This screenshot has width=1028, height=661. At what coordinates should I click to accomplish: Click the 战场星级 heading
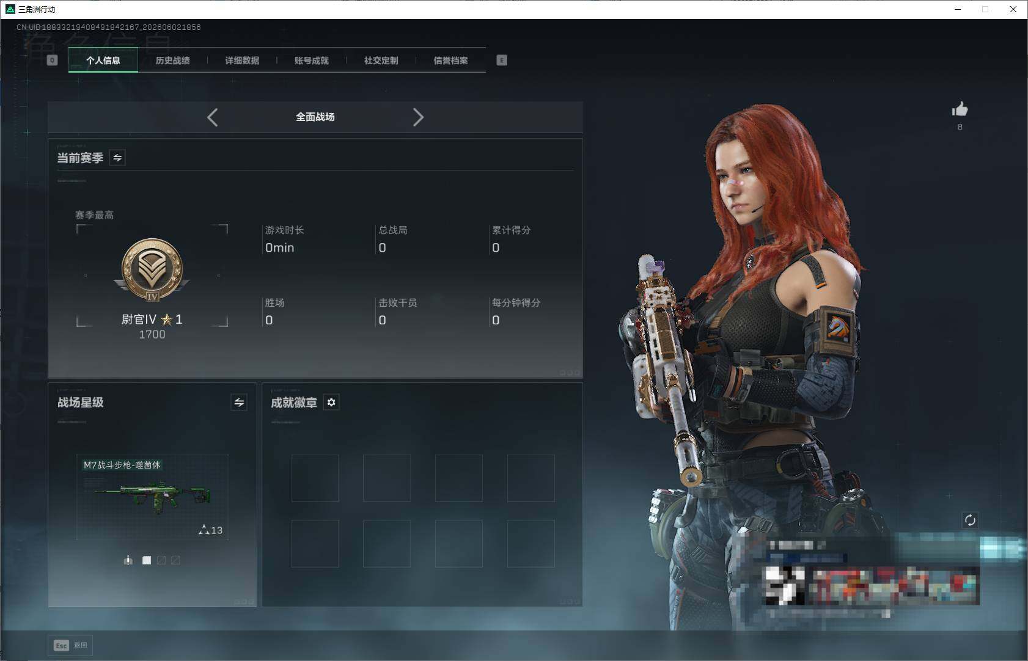(81, 403)
